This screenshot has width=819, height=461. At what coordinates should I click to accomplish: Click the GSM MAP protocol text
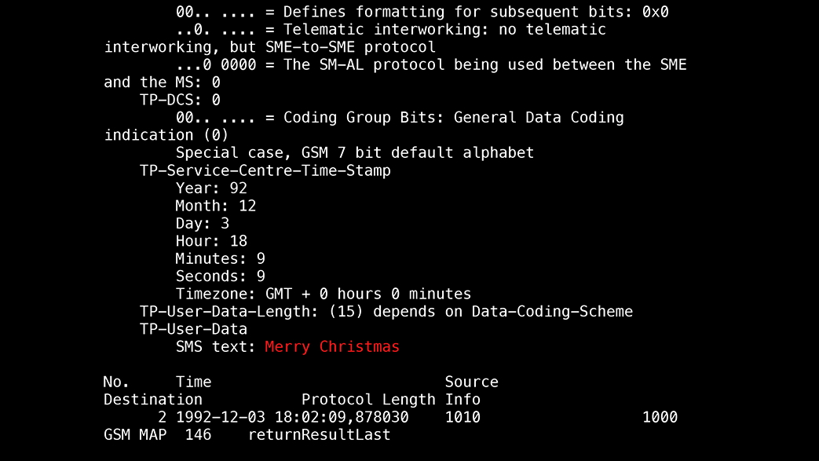[x=135, y=435]
